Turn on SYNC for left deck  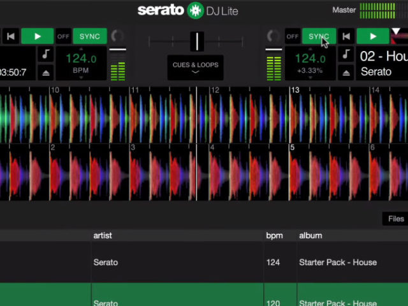pyautogui.click(x=90, y=36)
